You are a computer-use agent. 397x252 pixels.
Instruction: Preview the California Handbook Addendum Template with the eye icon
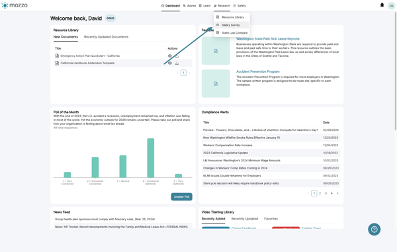click(170, 63)
